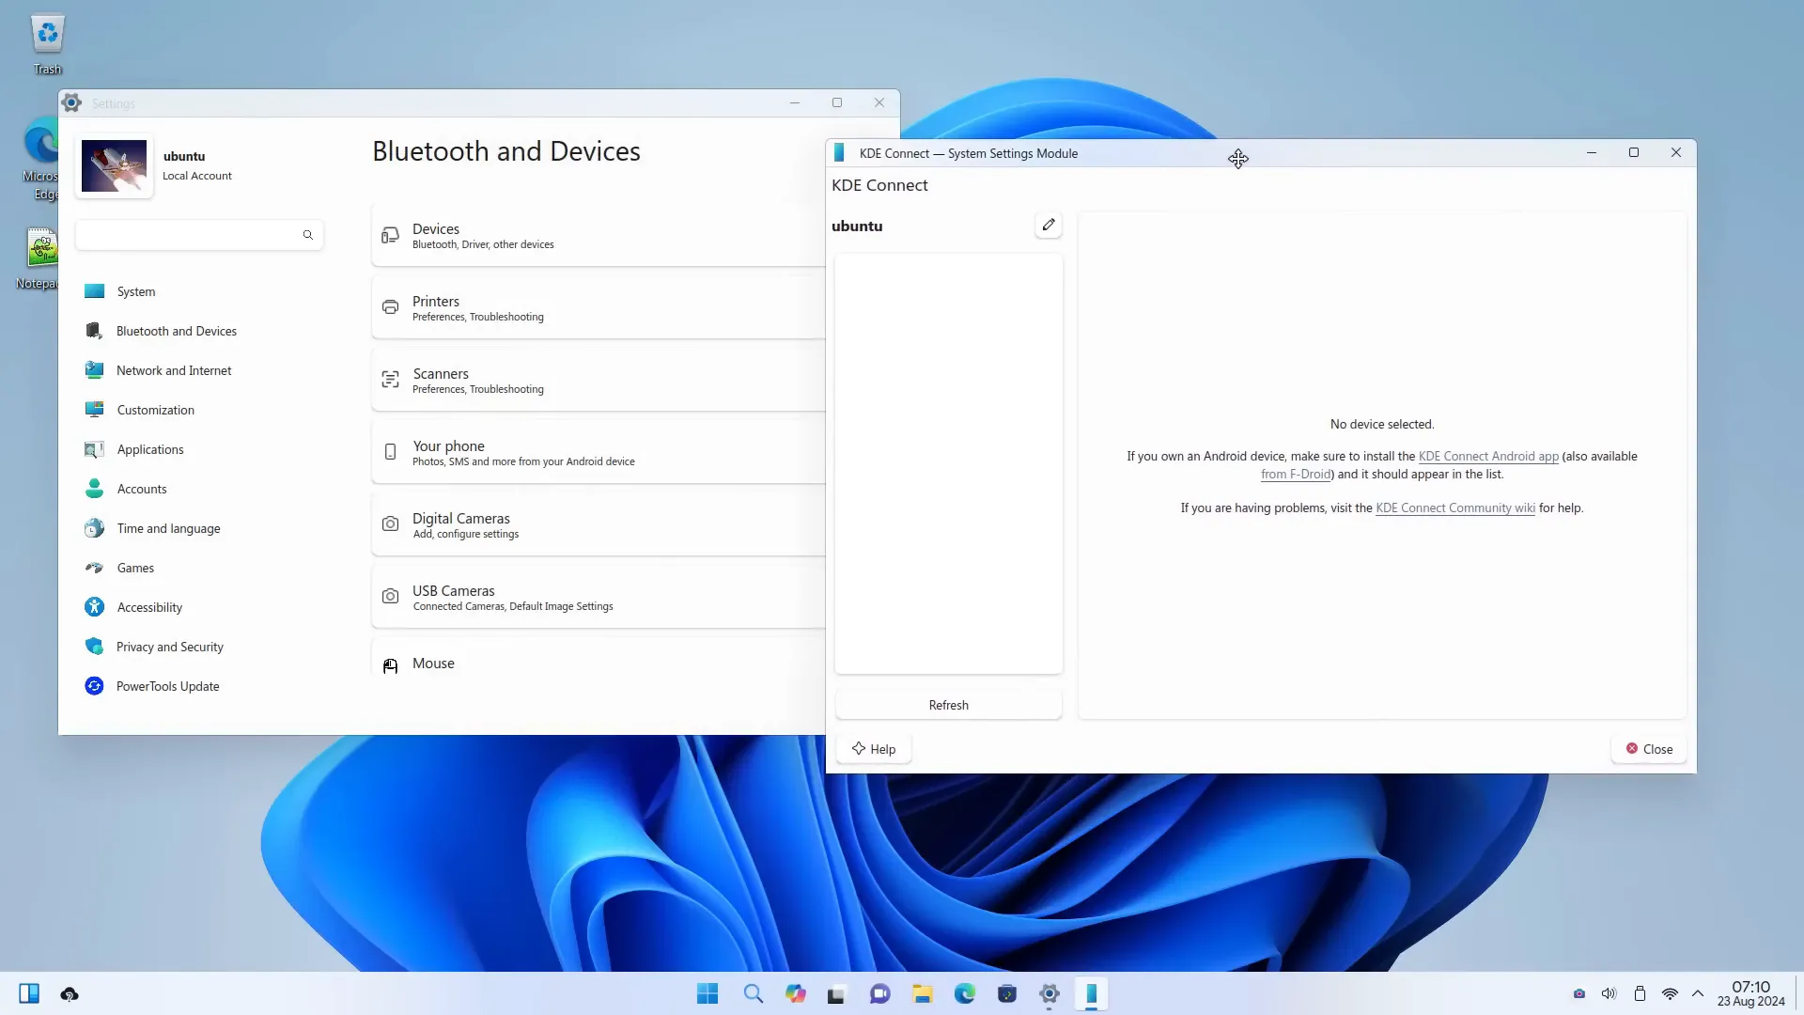
Task: Open the USB Cameras card
Action: 599,597
